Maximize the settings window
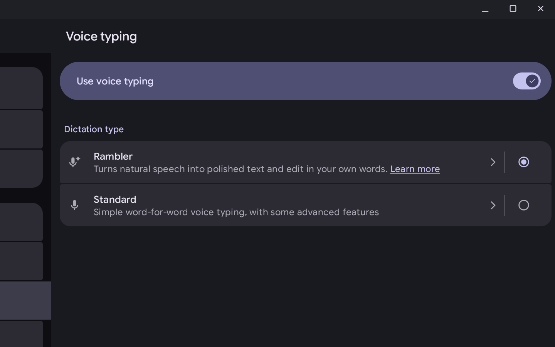555x347 pixels. pyautogui.click(x=513, y=8)
